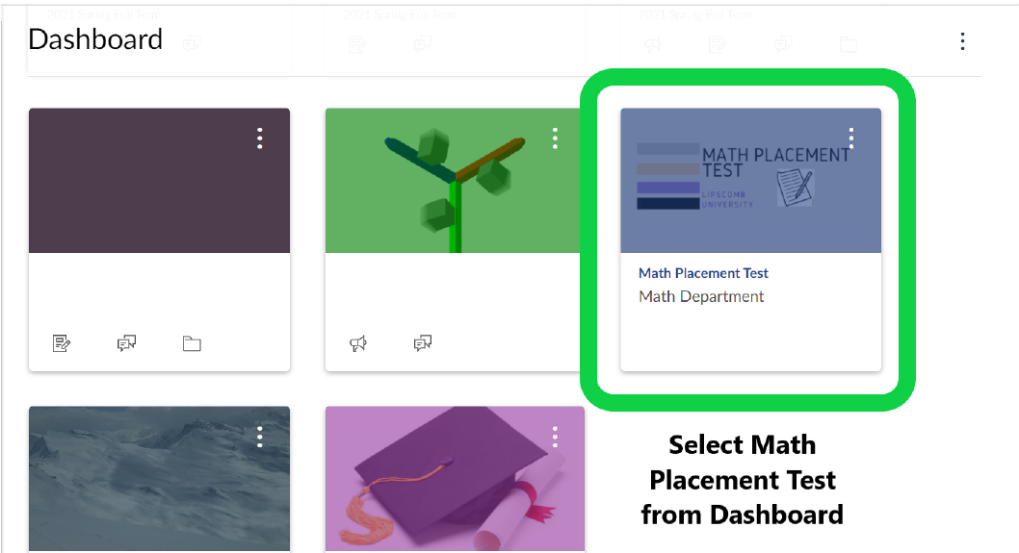
Task: Select the graduation cap course card image
Action: (455, 479)
